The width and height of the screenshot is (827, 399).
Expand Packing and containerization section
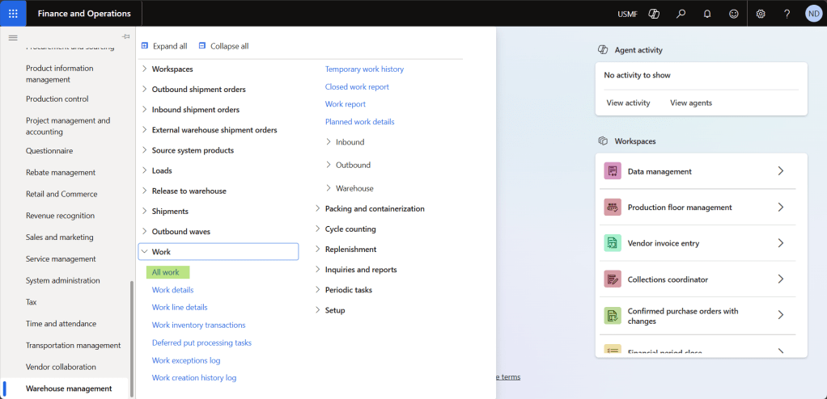[x=374, y=208]
